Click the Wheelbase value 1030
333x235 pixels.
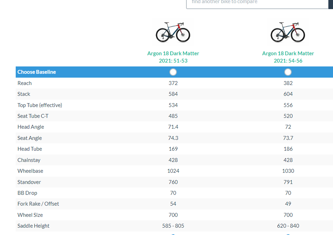pos(288,171)
